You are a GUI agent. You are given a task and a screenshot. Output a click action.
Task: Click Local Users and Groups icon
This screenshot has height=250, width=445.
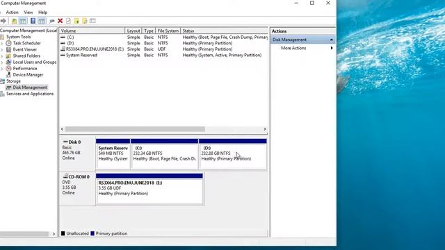coord(8,62)
